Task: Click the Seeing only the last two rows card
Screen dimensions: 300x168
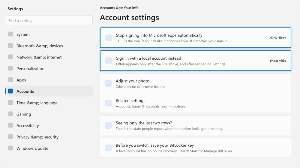Action: point(196,125)
